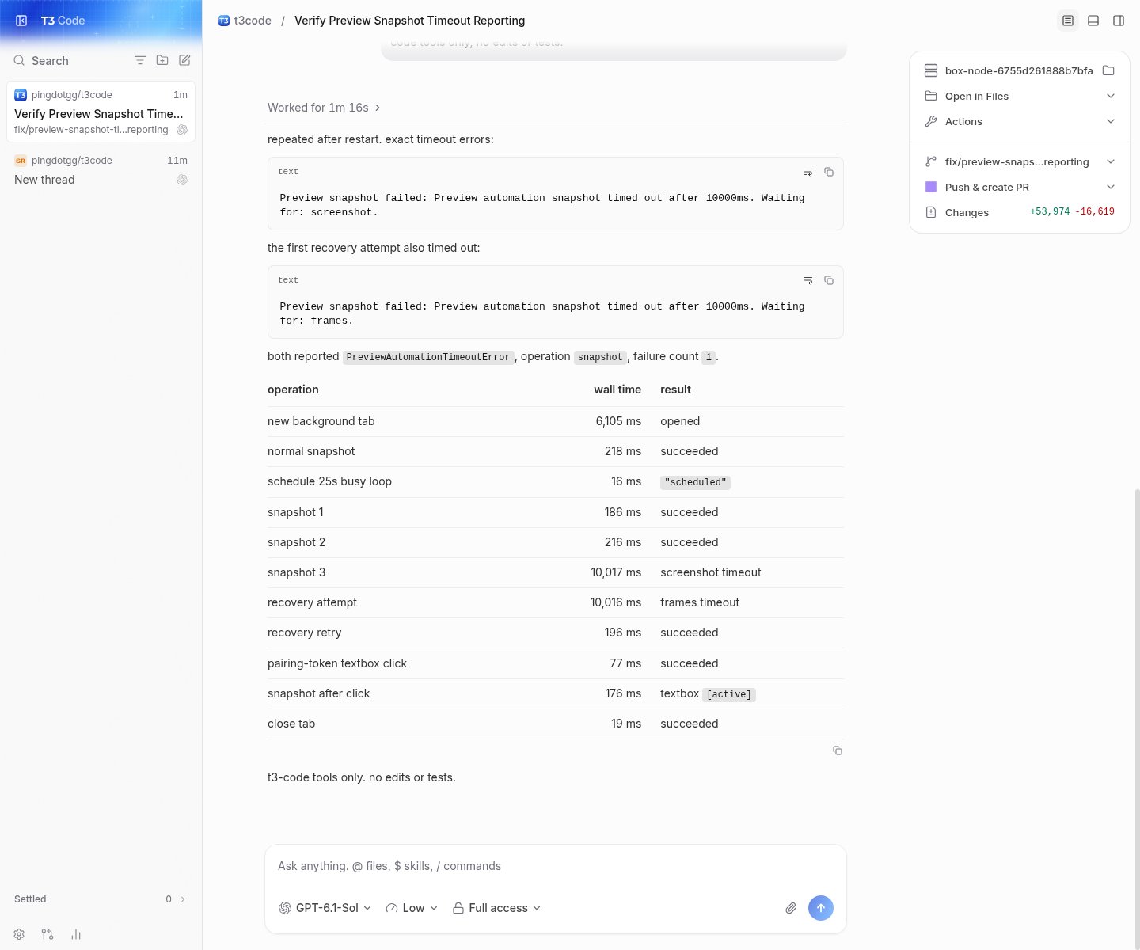
Task: Click the T3 Code logo title
Action: click(63, 21)
